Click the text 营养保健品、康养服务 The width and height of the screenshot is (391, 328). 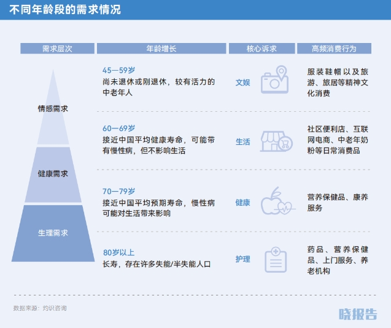(x=338, y=203)
